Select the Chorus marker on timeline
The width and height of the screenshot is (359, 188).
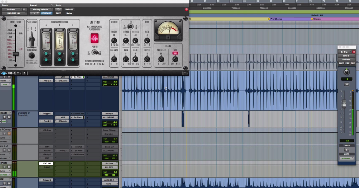(x=316, y=19)
